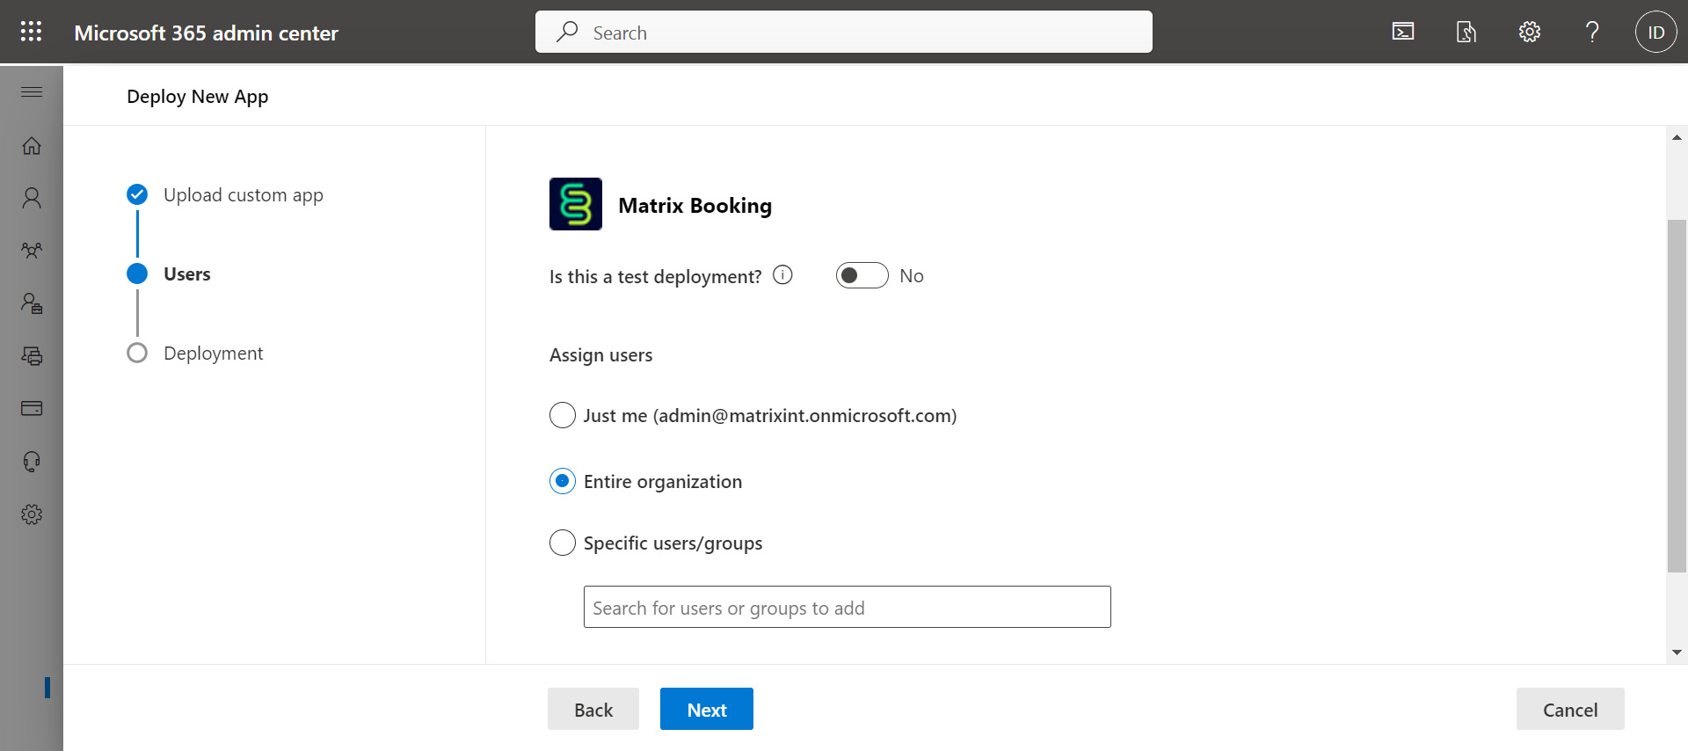Open the help question mark icon
The width and height of the screenshot is (1688, 751).
click(1592, 33)
